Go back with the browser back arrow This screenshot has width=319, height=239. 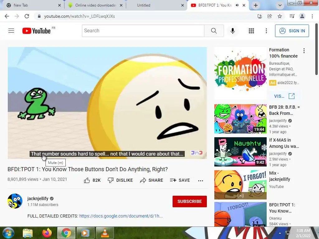tap(7, 16)
